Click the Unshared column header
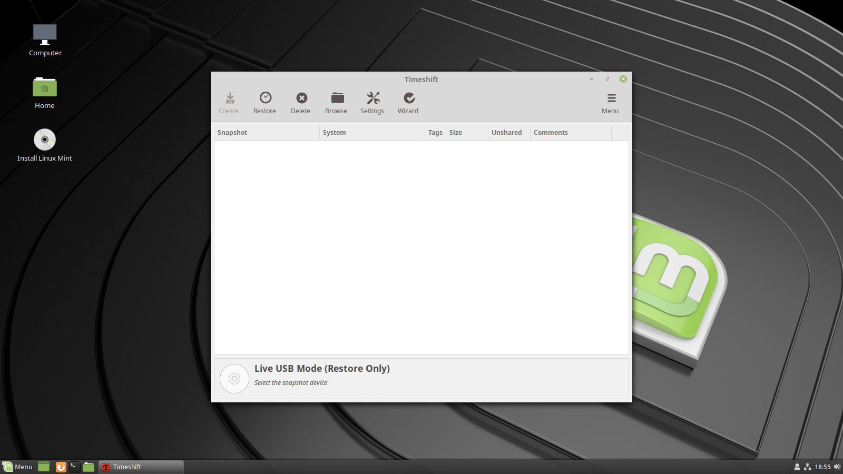The height and width of the screenshot is (474, 843). (x=509, y=133)
